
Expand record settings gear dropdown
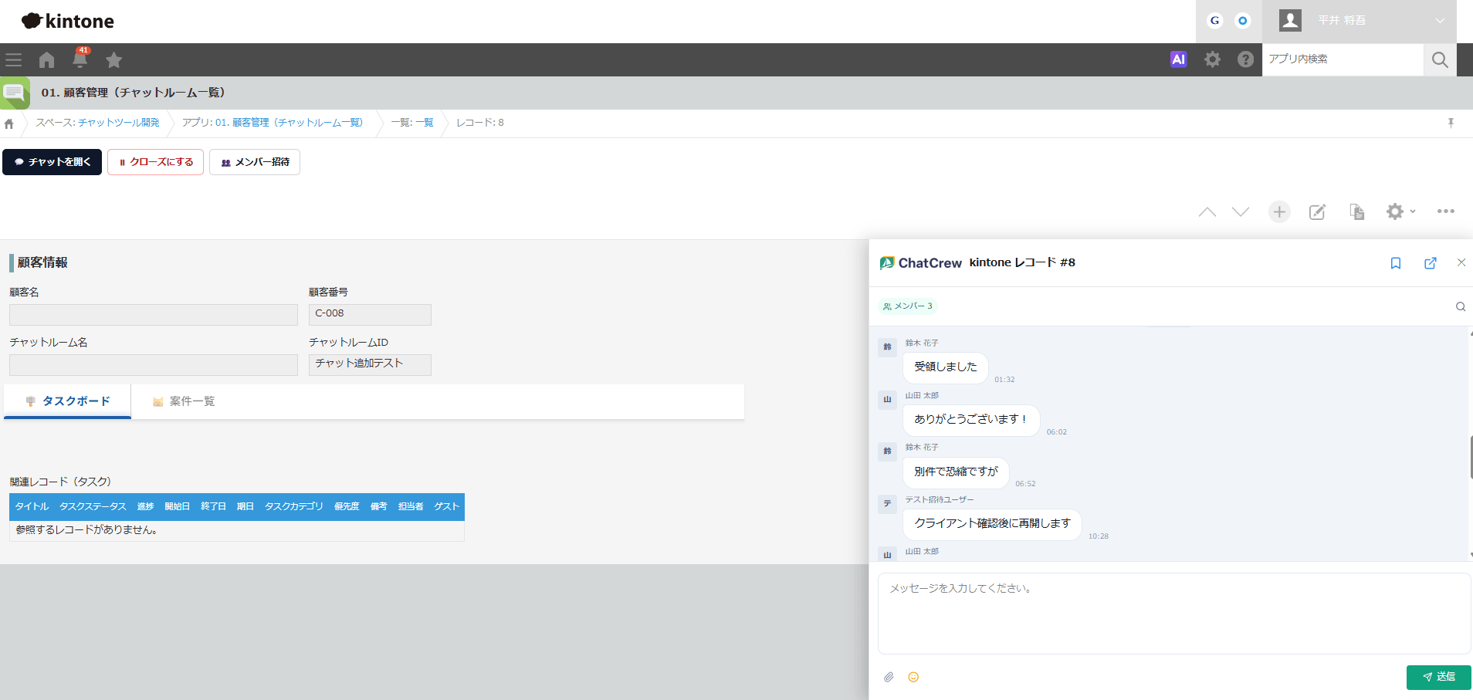(x=1400, y=211)
